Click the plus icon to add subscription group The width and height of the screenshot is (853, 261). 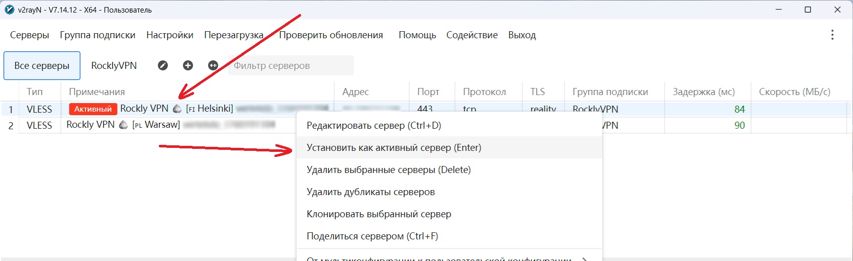coord(188,65)
